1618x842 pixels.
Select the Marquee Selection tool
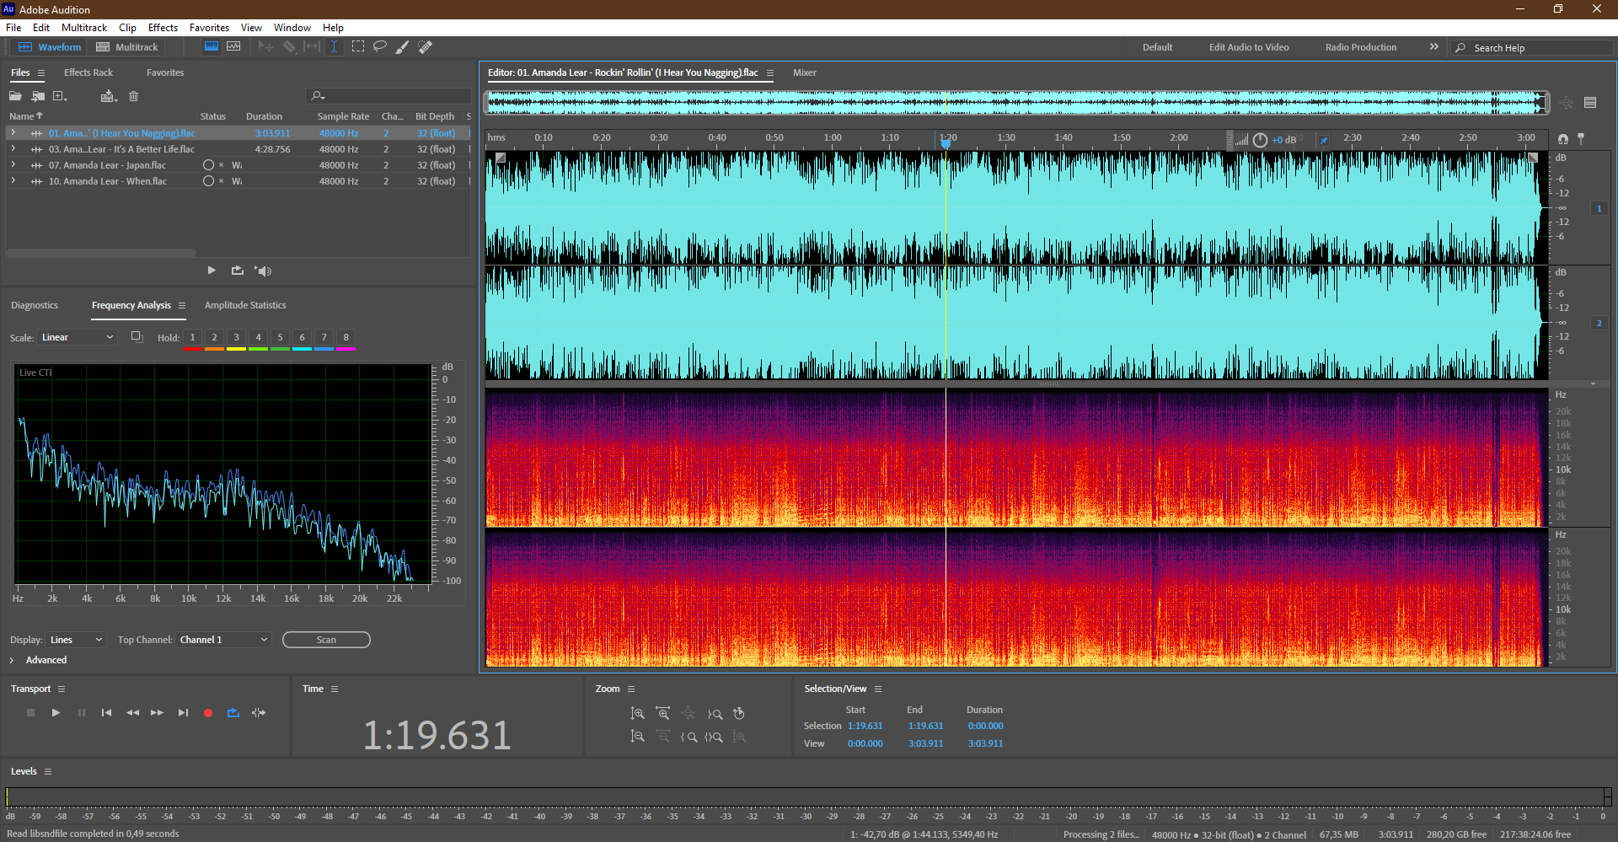point(358,47)
